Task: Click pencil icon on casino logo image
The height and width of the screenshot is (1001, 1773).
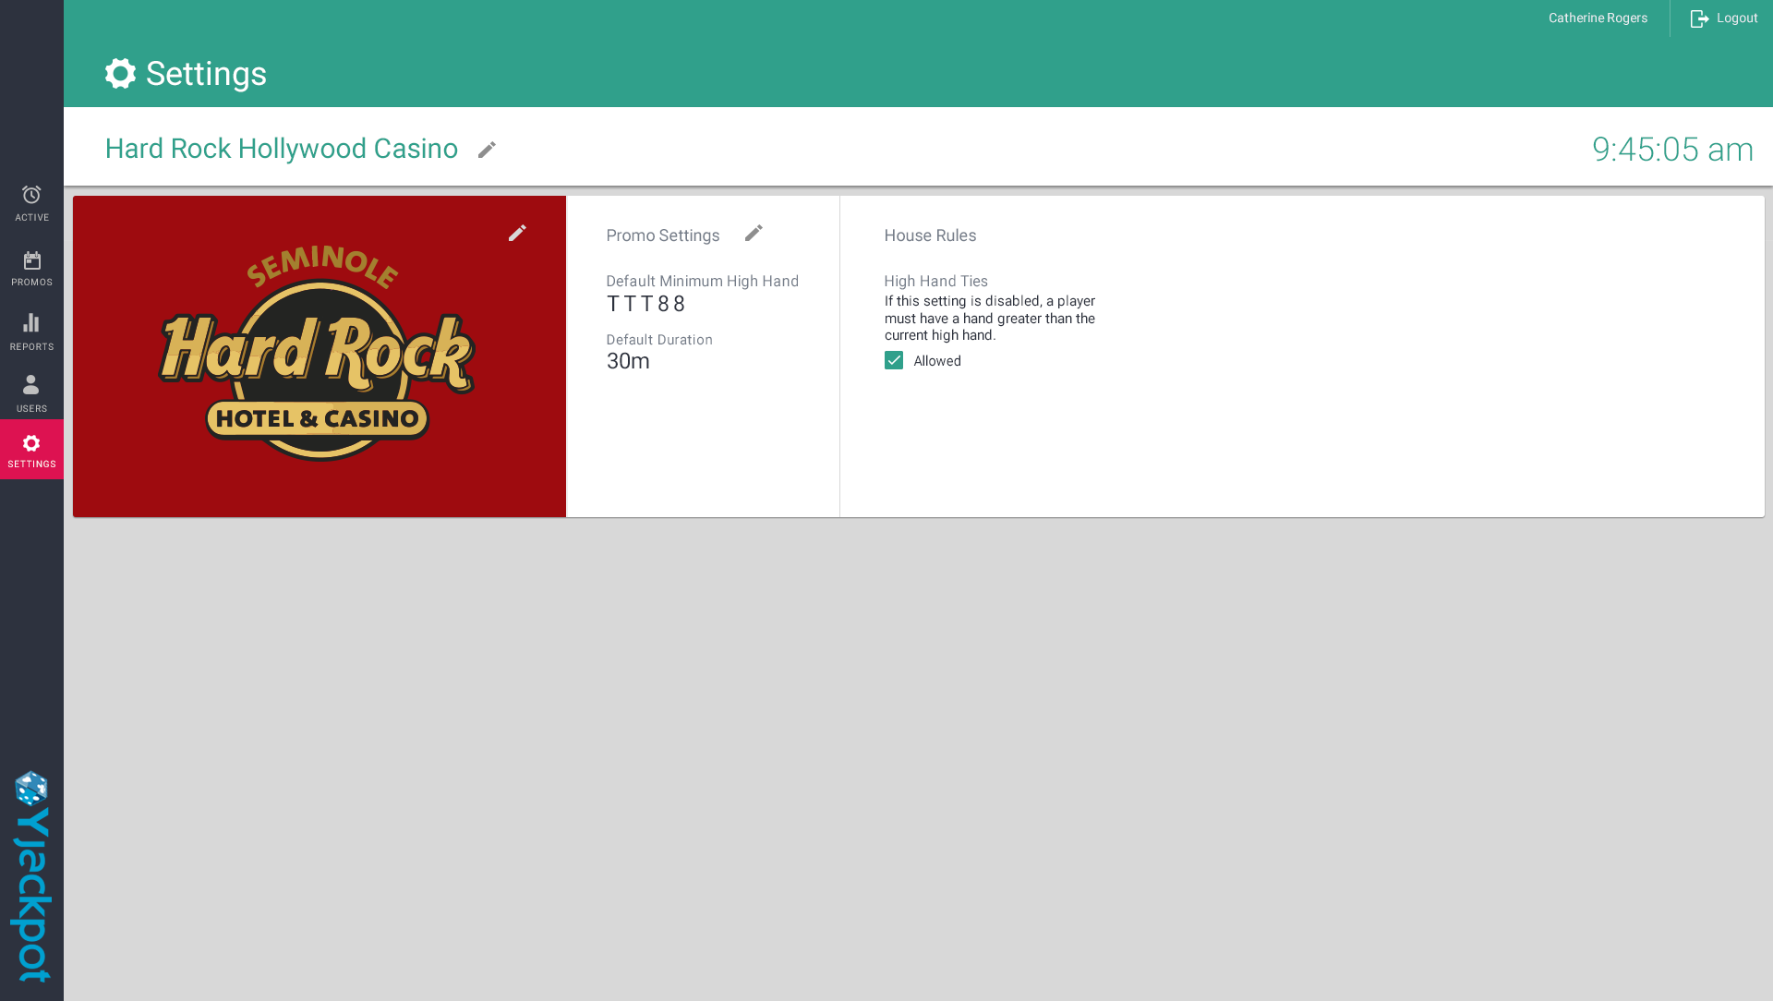Action: pyautogui.click(x=517, y=233)
